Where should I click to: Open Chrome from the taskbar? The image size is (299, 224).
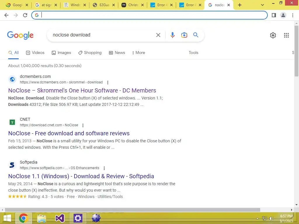coord(23,218)
